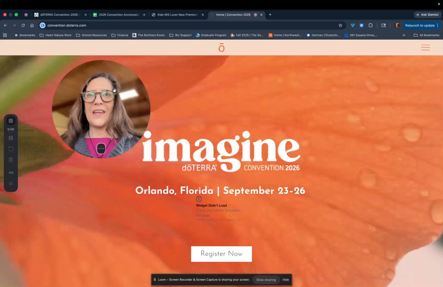443x287 pixels.
Task: Click the Orlando, Florida | September 23-26 text
Action: (220, 191)
